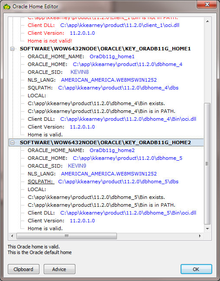Image resolution: width=220 pixels, height=281 pixels.
Task: Click the horizontal scrollbar left arrow
Action: (x=12, y=236)
